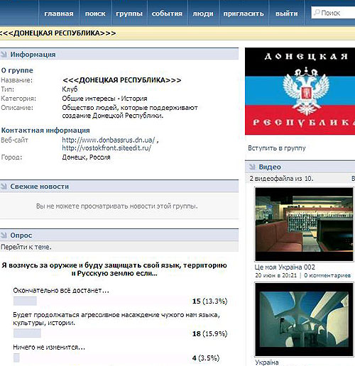Click the Свежие новости header text

[40, 187]
